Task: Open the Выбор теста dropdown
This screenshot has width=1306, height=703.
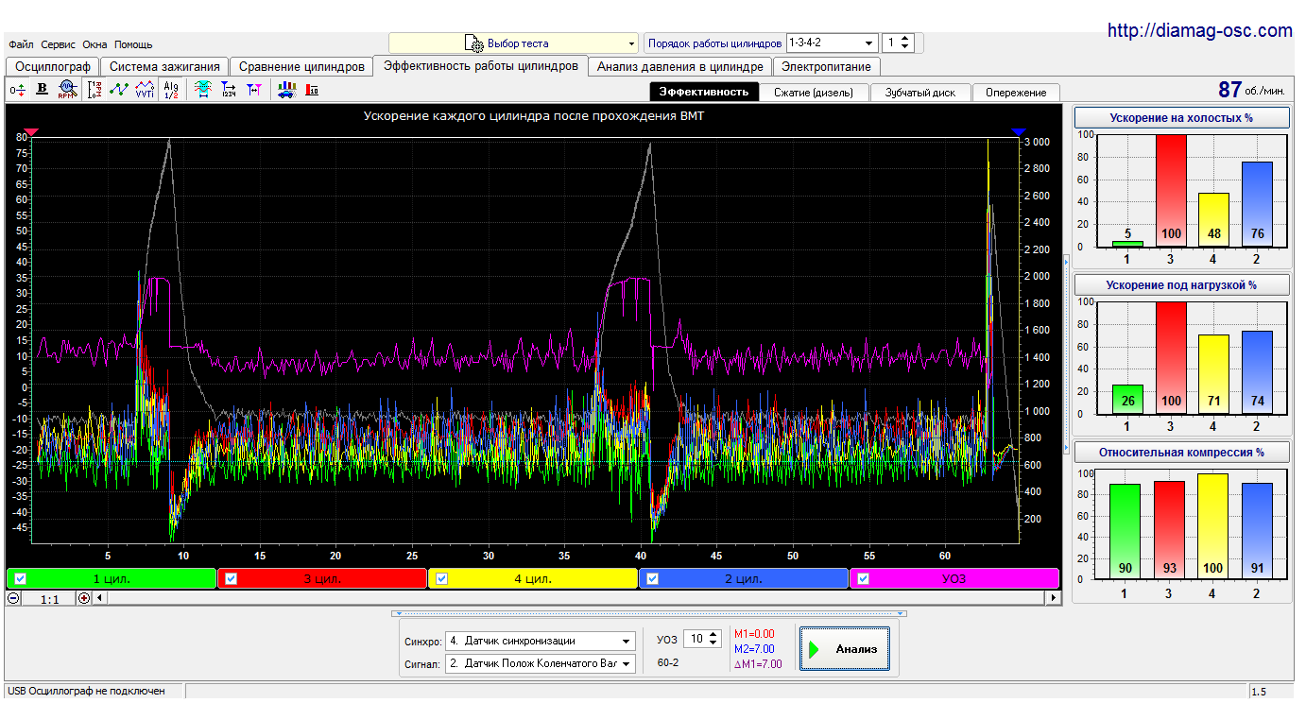Action: (x=631, y=43)
